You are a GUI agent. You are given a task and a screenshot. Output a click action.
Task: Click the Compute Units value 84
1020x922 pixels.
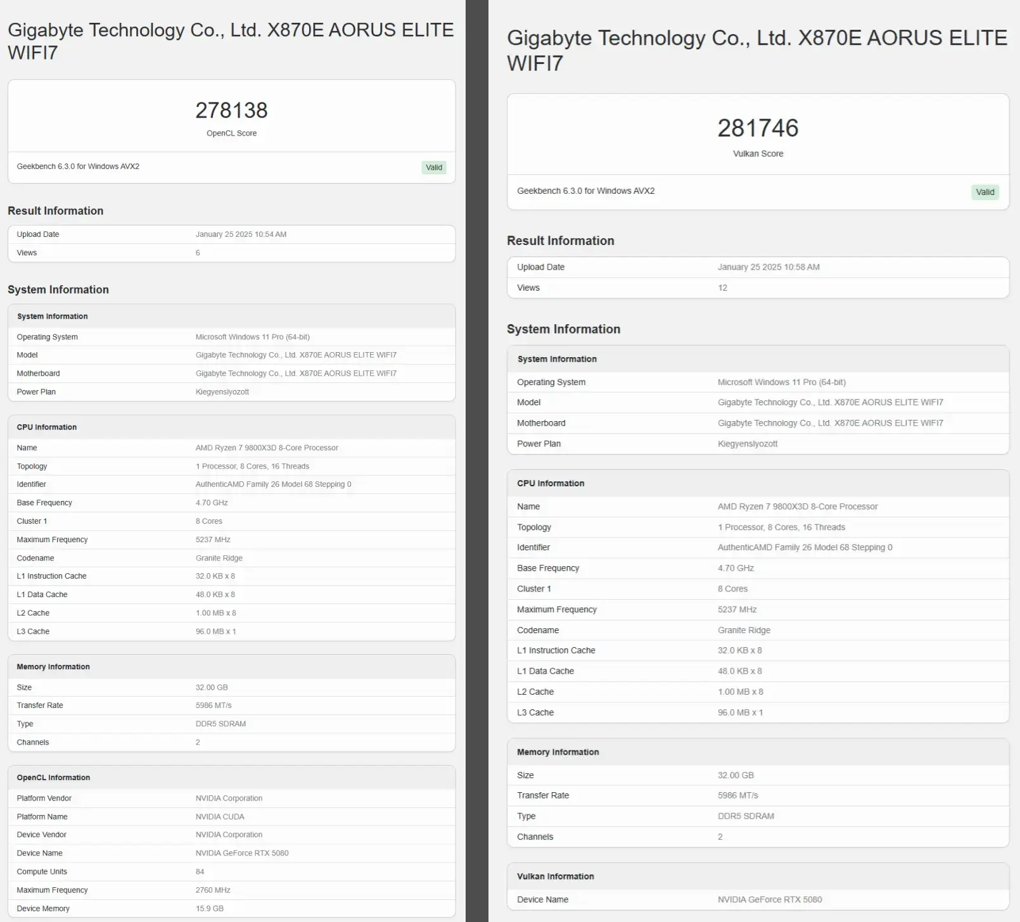click(200, 872)
